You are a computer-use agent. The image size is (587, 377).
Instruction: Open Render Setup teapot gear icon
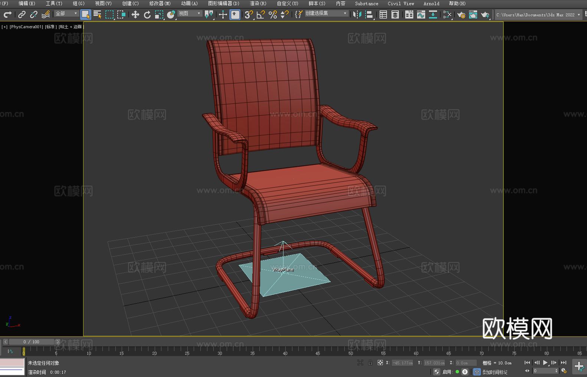click(x=461, y=14)
